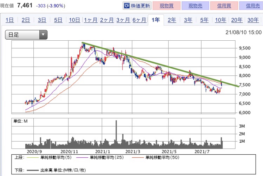The width and height of the screenshot is (263, 176).
Task: Select the 2年 period tab
Action: [172, 20]
